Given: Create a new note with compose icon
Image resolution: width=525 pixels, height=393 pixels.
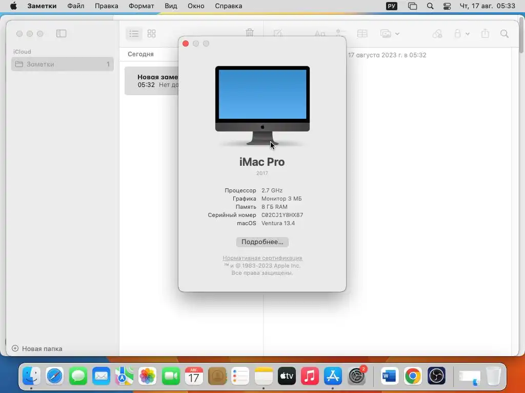Looking at the screenshot, I should click(278, 33).
